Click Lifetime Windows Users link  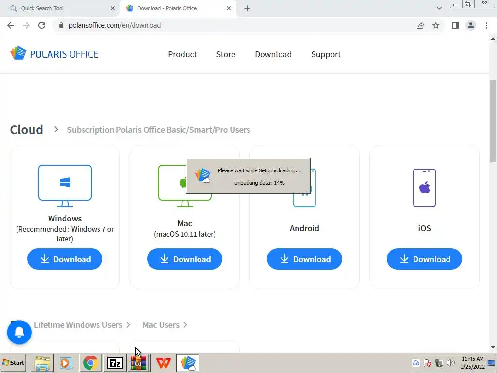(78, 325)
